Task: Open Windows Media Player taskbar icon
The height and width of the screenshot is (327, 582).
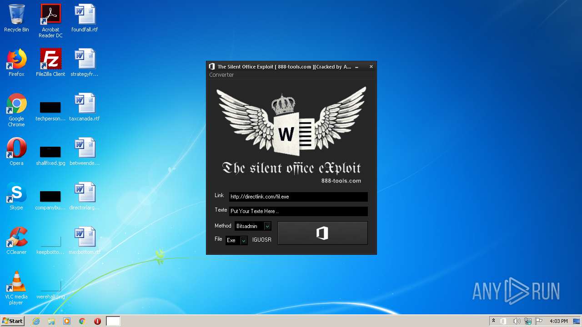Action: (x=67, y=321)
